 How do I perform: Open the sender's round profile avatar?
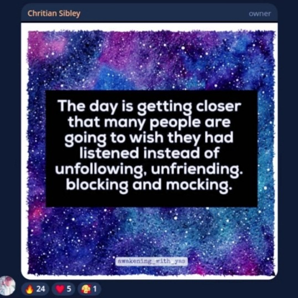tap(7, 286)
